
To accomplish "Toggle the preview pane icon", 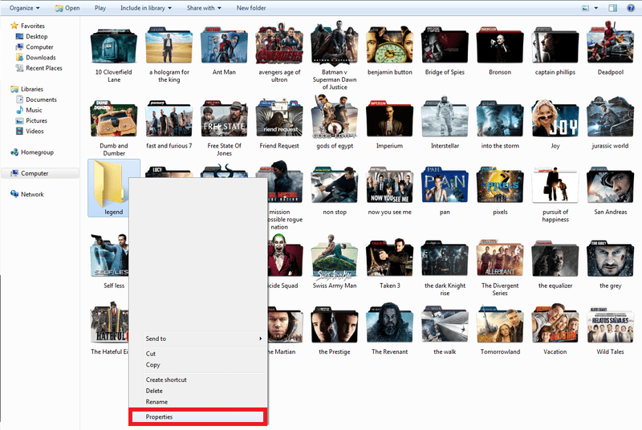I will click(x=613, y=8).
